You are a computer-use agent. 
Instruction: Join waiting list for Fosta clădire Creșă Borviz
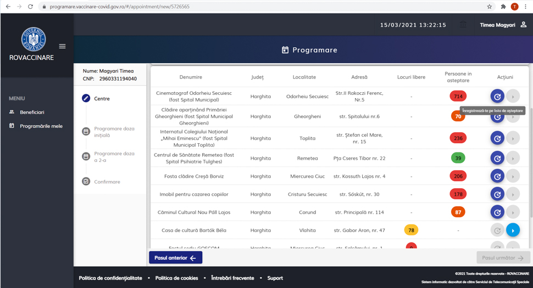click(497, 176)
